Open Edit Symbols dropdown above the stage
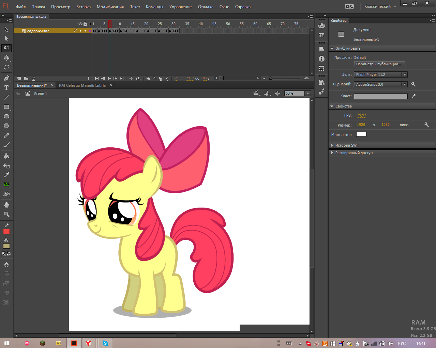The height and width of the screenshot is (348, 436). (x=268, y=93)
